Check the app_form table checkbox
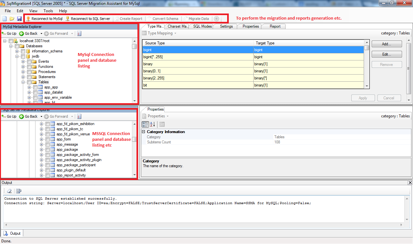The width and height of the screenshot is (413, 244). pos(47,139)
